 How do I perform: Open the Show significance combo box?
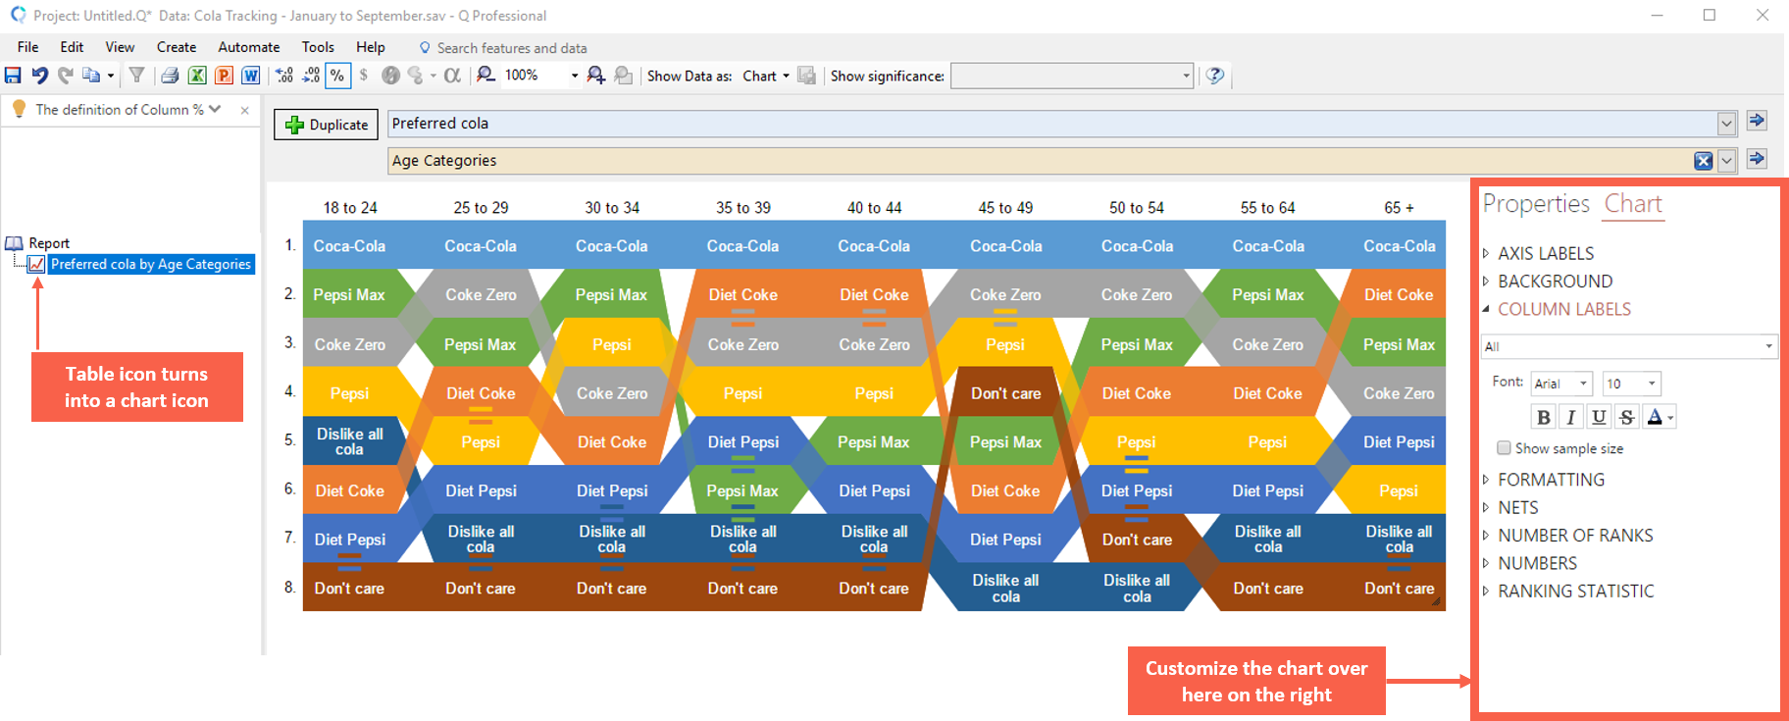tap(1072, 76)
